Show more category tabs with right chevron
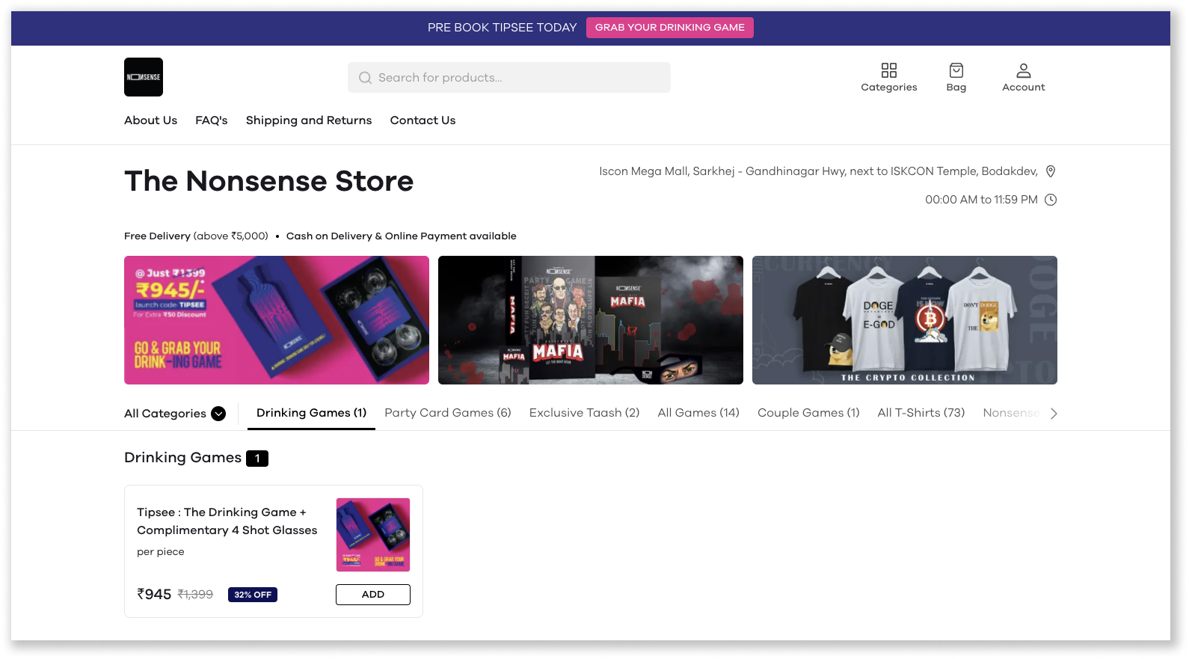 coord(1054,414)
